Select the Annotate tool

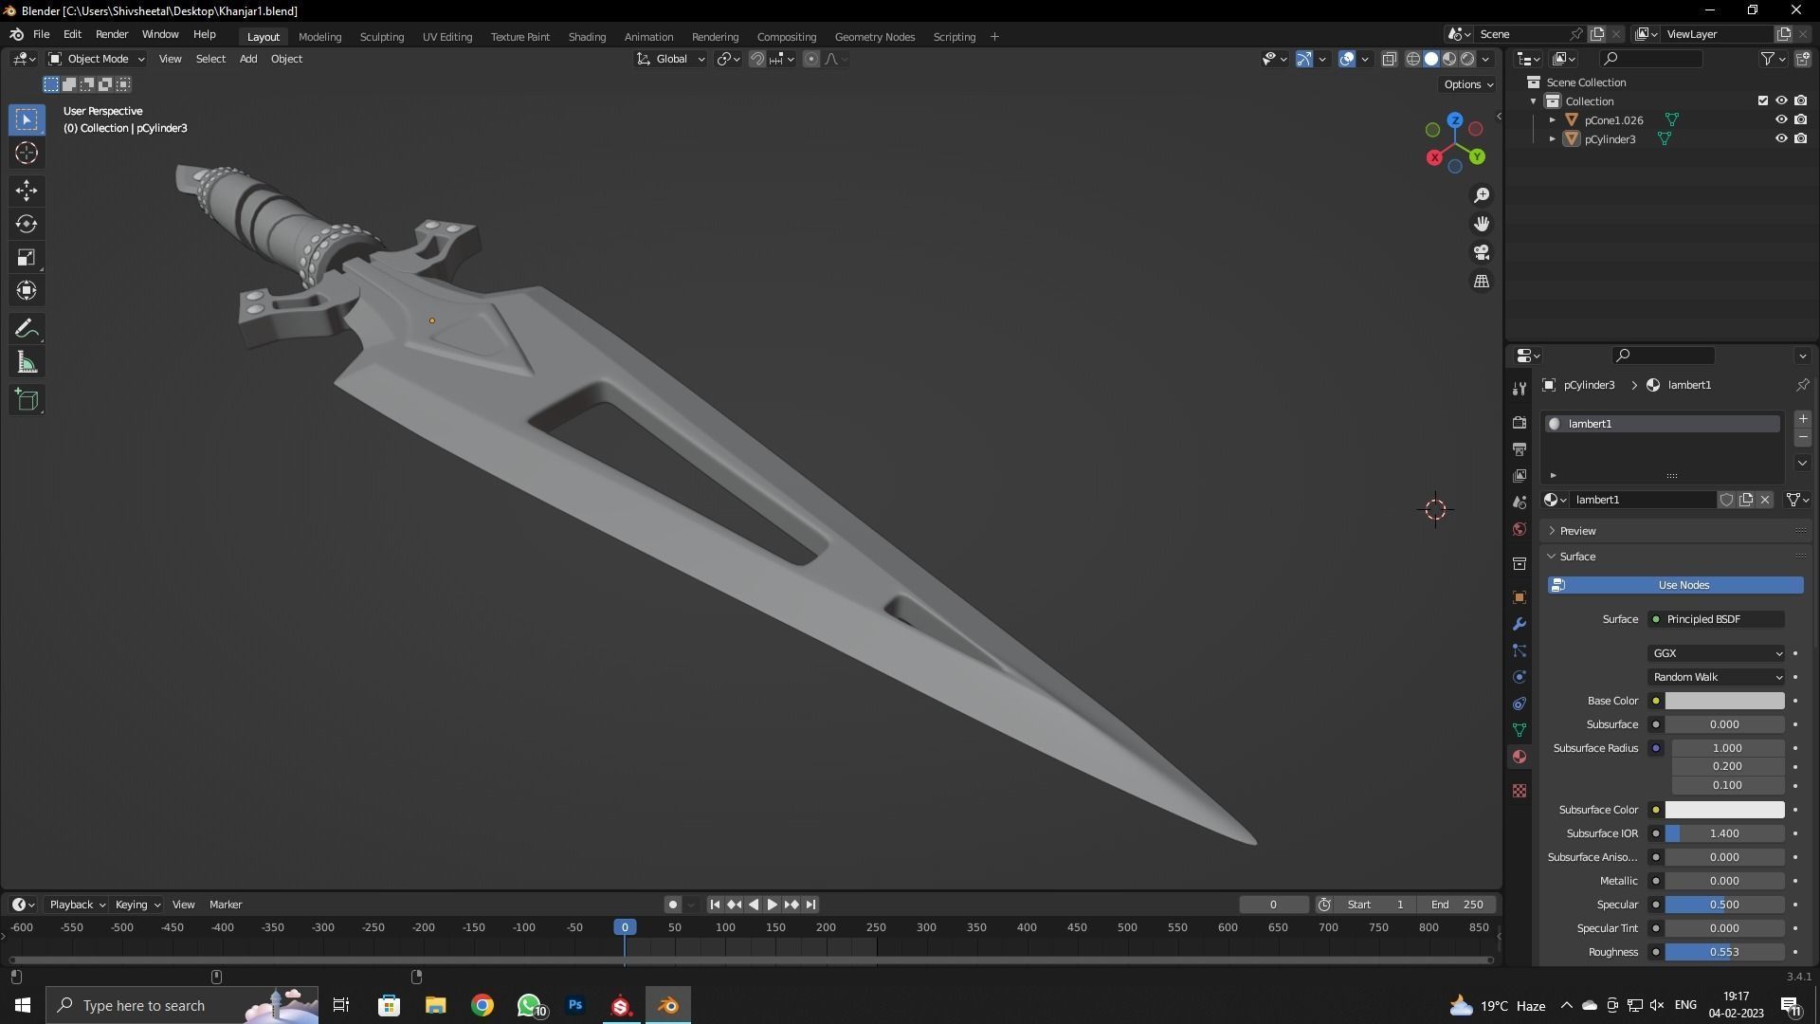click(x=26, y=327)
